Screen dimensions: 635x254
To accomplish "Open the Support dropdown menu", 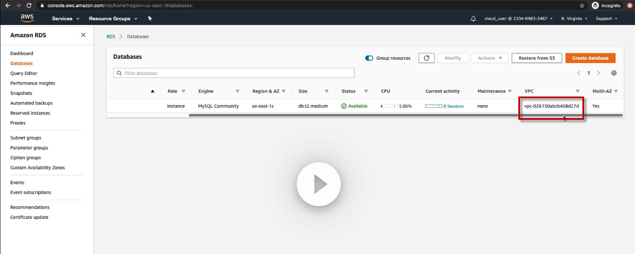I will click(x=607, y=19).
